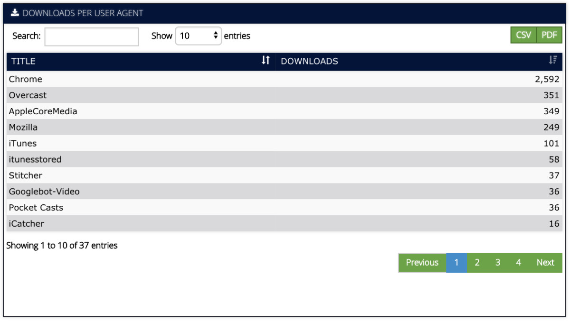Image resolution: width=570 pixels, height=321 pixels.
Task: Click Overcast's 351 downloads value
Action: (x=551, y=95)
